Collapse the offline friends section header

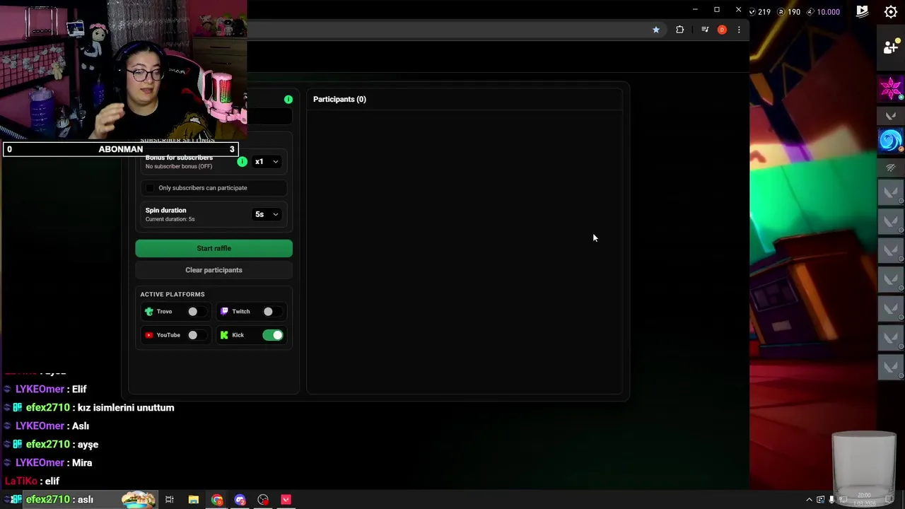[x=891, y=168]
